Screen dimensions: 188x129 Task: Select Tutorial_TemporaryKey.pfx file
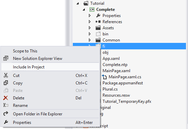(x=127, y=101)
